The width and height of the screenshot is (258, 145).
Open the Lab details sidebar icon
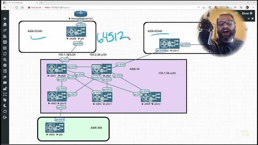[5, 71]
